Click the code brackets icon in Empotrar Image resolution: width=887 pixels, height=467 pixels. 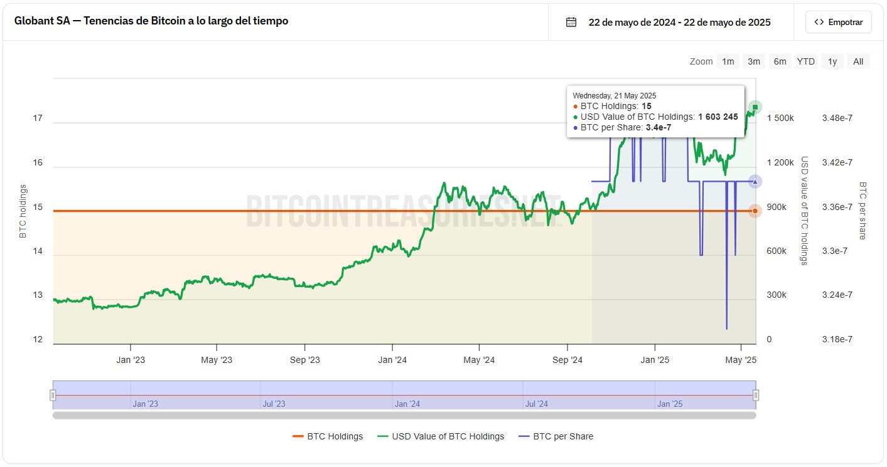coord(819,22)
